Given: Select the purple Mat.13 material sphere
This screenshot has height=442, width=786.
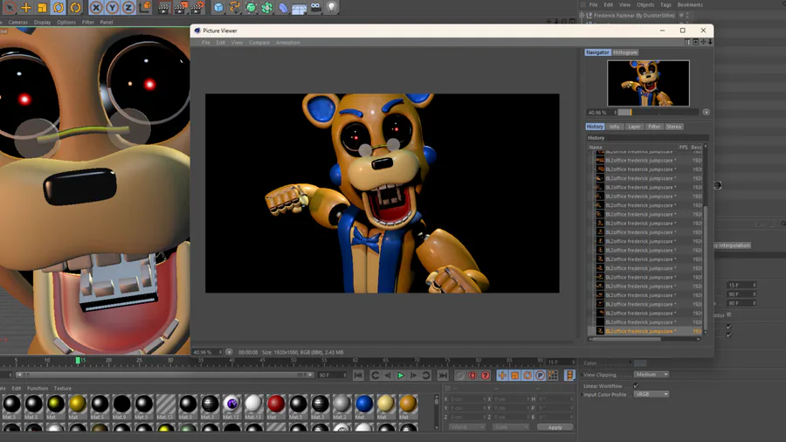Looking at the screenshot, I should click(x=231, y=404).
